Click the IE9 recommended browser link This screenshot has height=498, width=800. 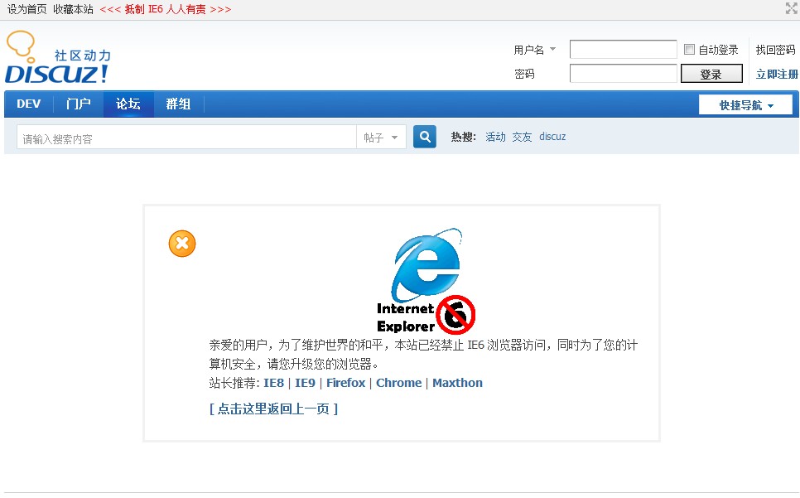tap(305, 383)
